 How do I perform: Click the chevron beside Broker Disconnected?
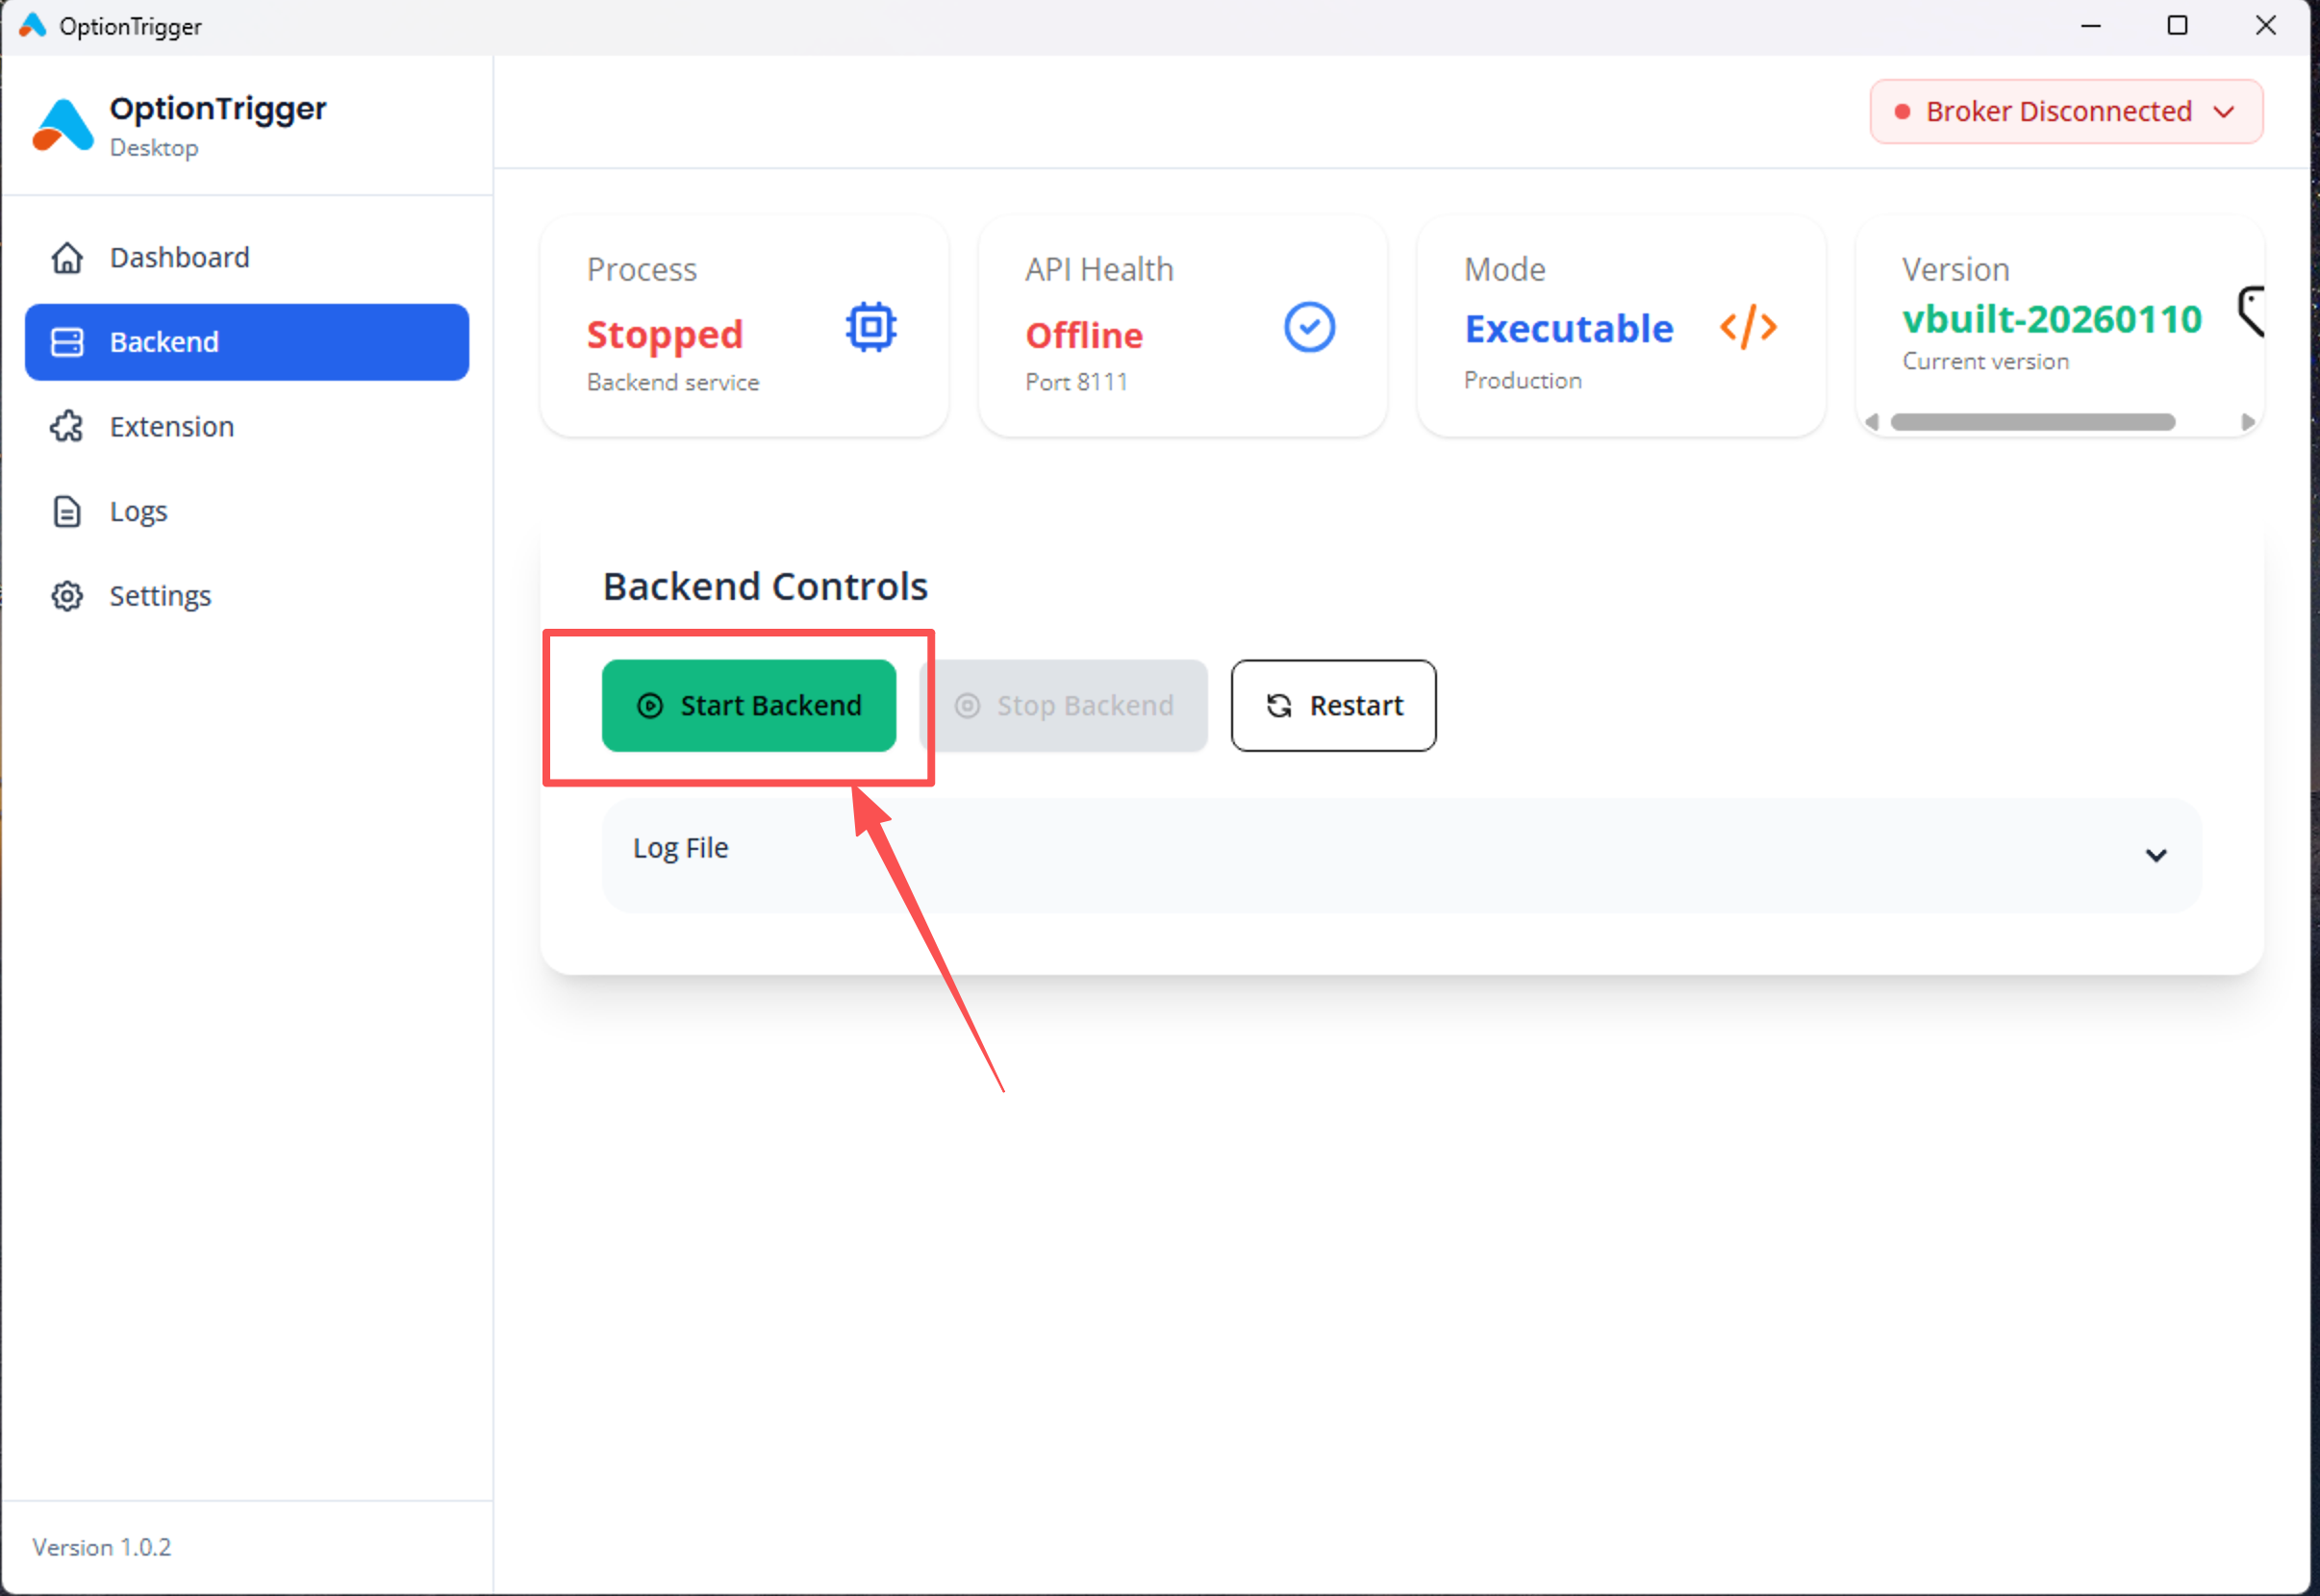point(2224,112)
